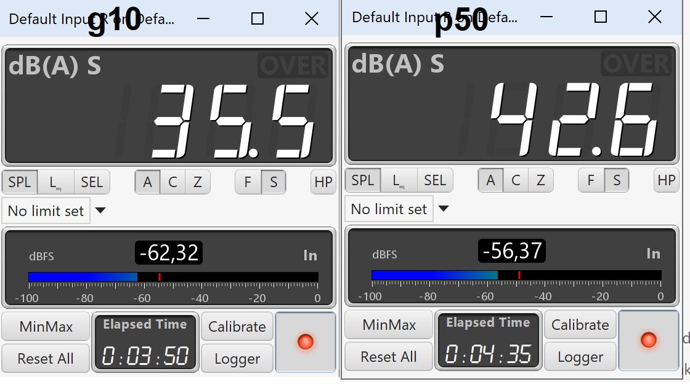The width and height of the screenshot is (690, 384).
Task: Maximize the p50 window
Action: (x=601, y=17)
